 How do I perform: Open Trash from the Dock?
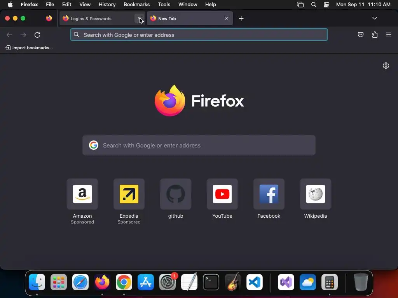pyautogui.click(x=361, y=282)
